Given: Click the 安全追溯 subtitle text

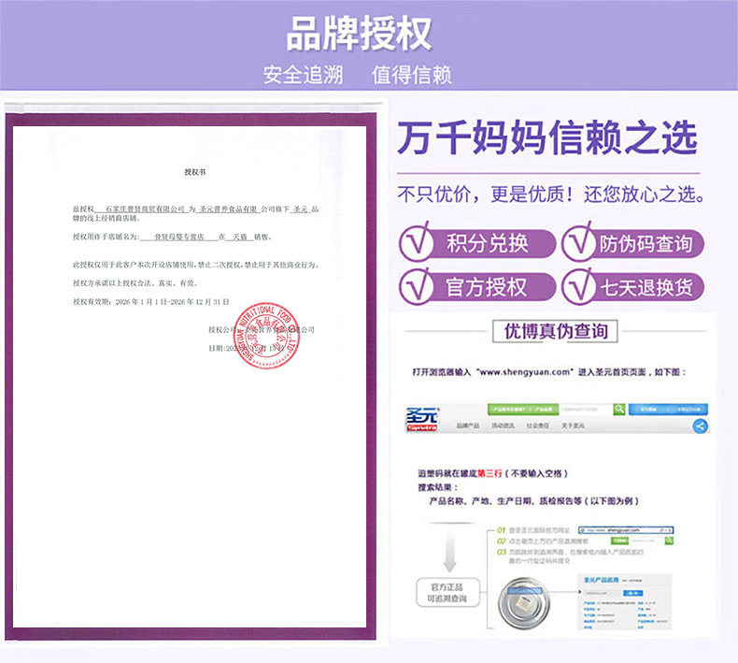Looking at the screenshot, I should coord(303,75).
